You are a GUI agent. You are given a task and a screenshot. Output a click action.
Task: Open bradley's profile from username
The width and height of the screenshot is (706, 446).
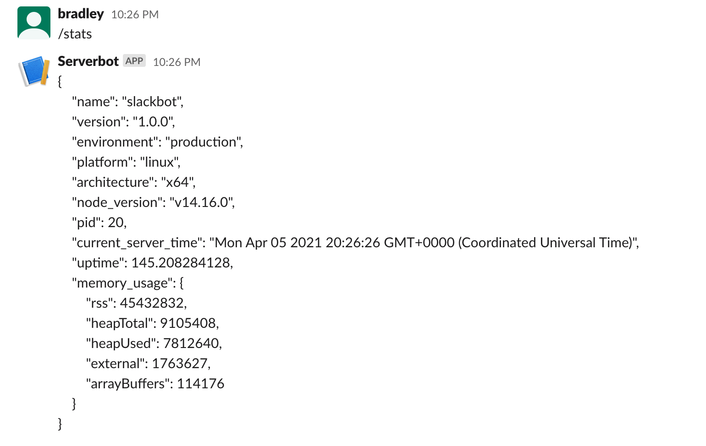point(81,14)
